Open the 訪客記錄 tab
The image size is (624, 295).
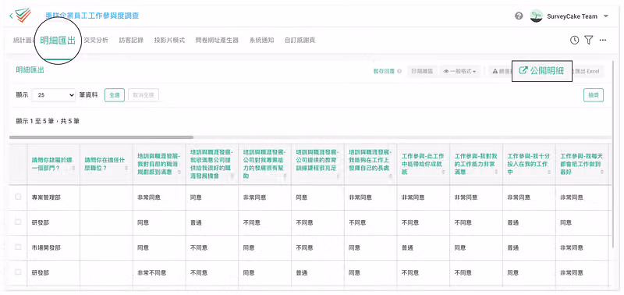point(131,41)
